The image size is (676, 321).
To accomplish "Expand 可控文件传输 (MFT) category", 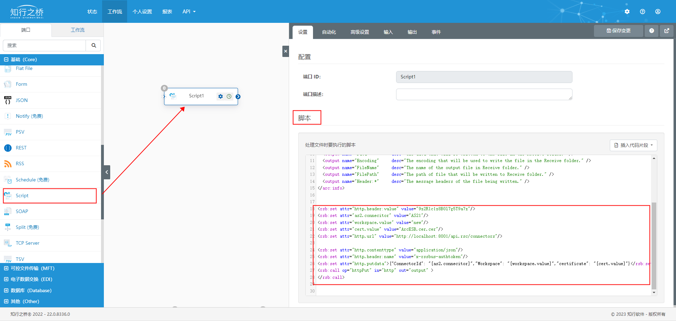I will click(x=6, y=268).
